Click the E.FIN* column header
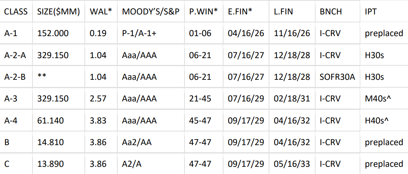 240,12
